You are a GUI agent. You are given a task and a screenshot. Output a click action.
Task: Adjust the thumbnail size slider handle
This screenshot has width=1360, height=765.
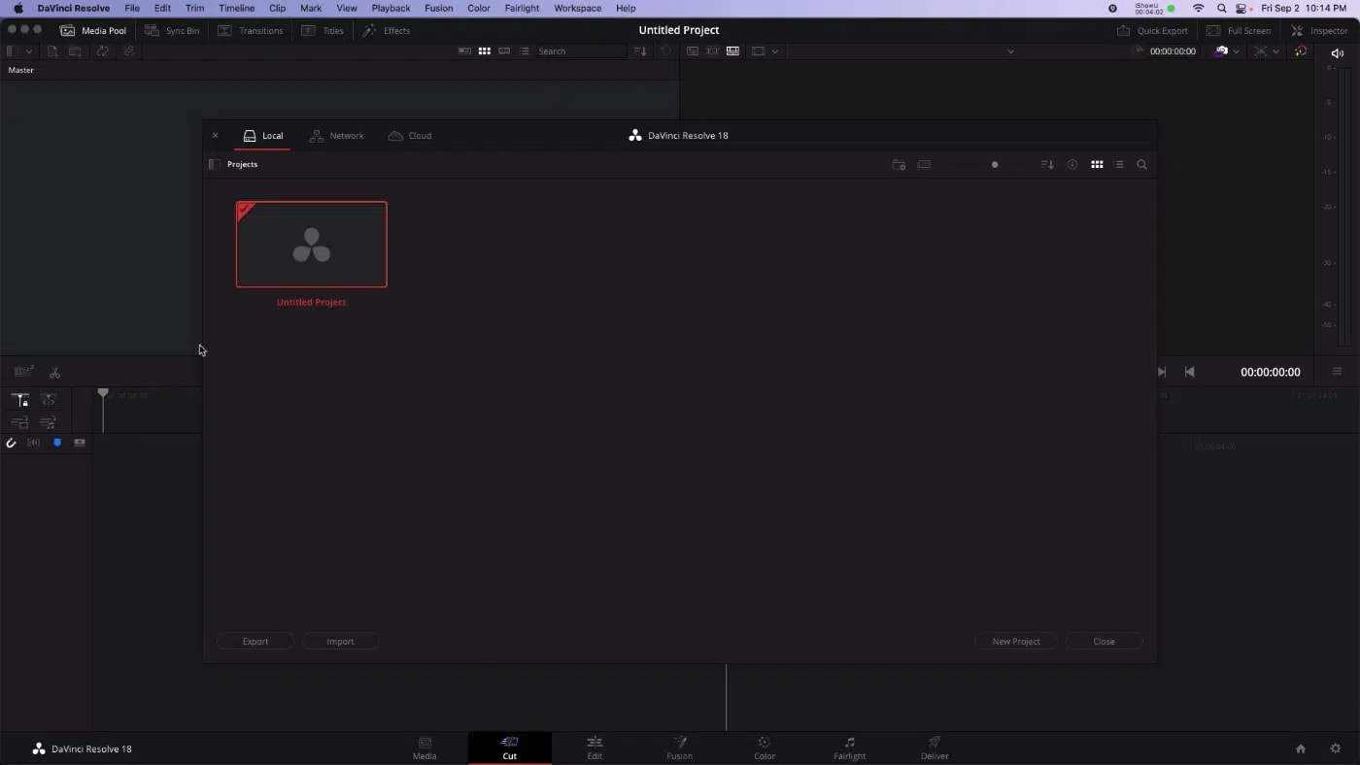994,165
